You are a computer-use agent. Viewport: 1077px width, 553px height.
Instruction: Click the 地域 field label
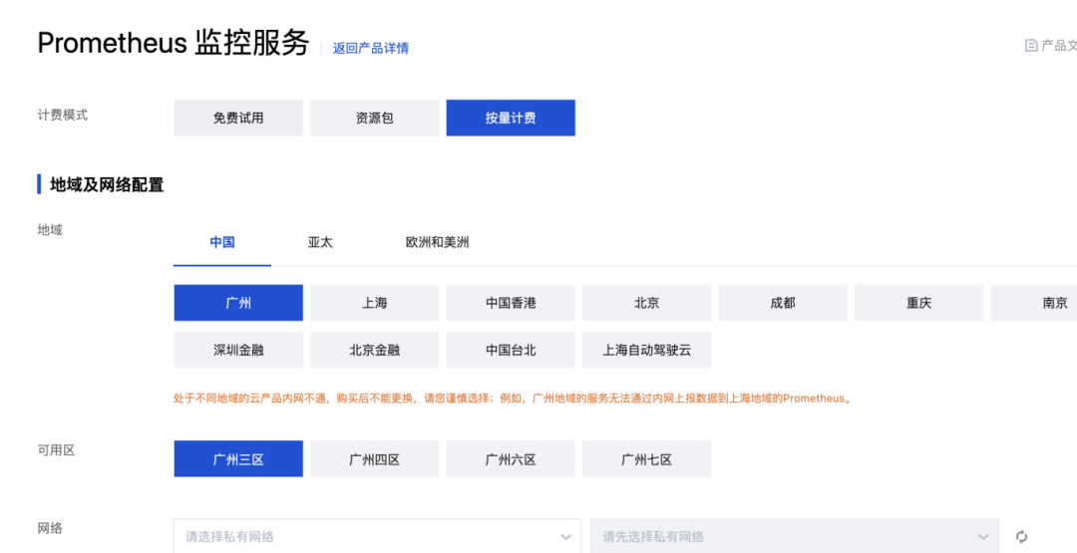50,230
